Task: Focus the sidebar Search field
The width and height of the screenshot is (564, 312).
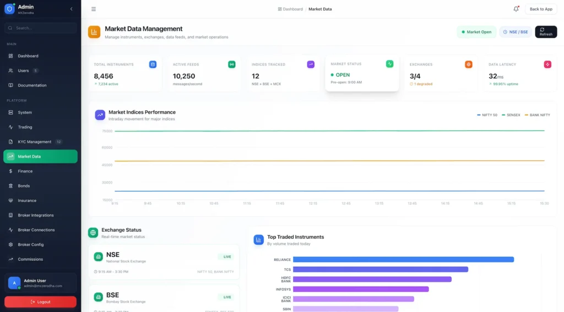Action: [x=40, y=28]
